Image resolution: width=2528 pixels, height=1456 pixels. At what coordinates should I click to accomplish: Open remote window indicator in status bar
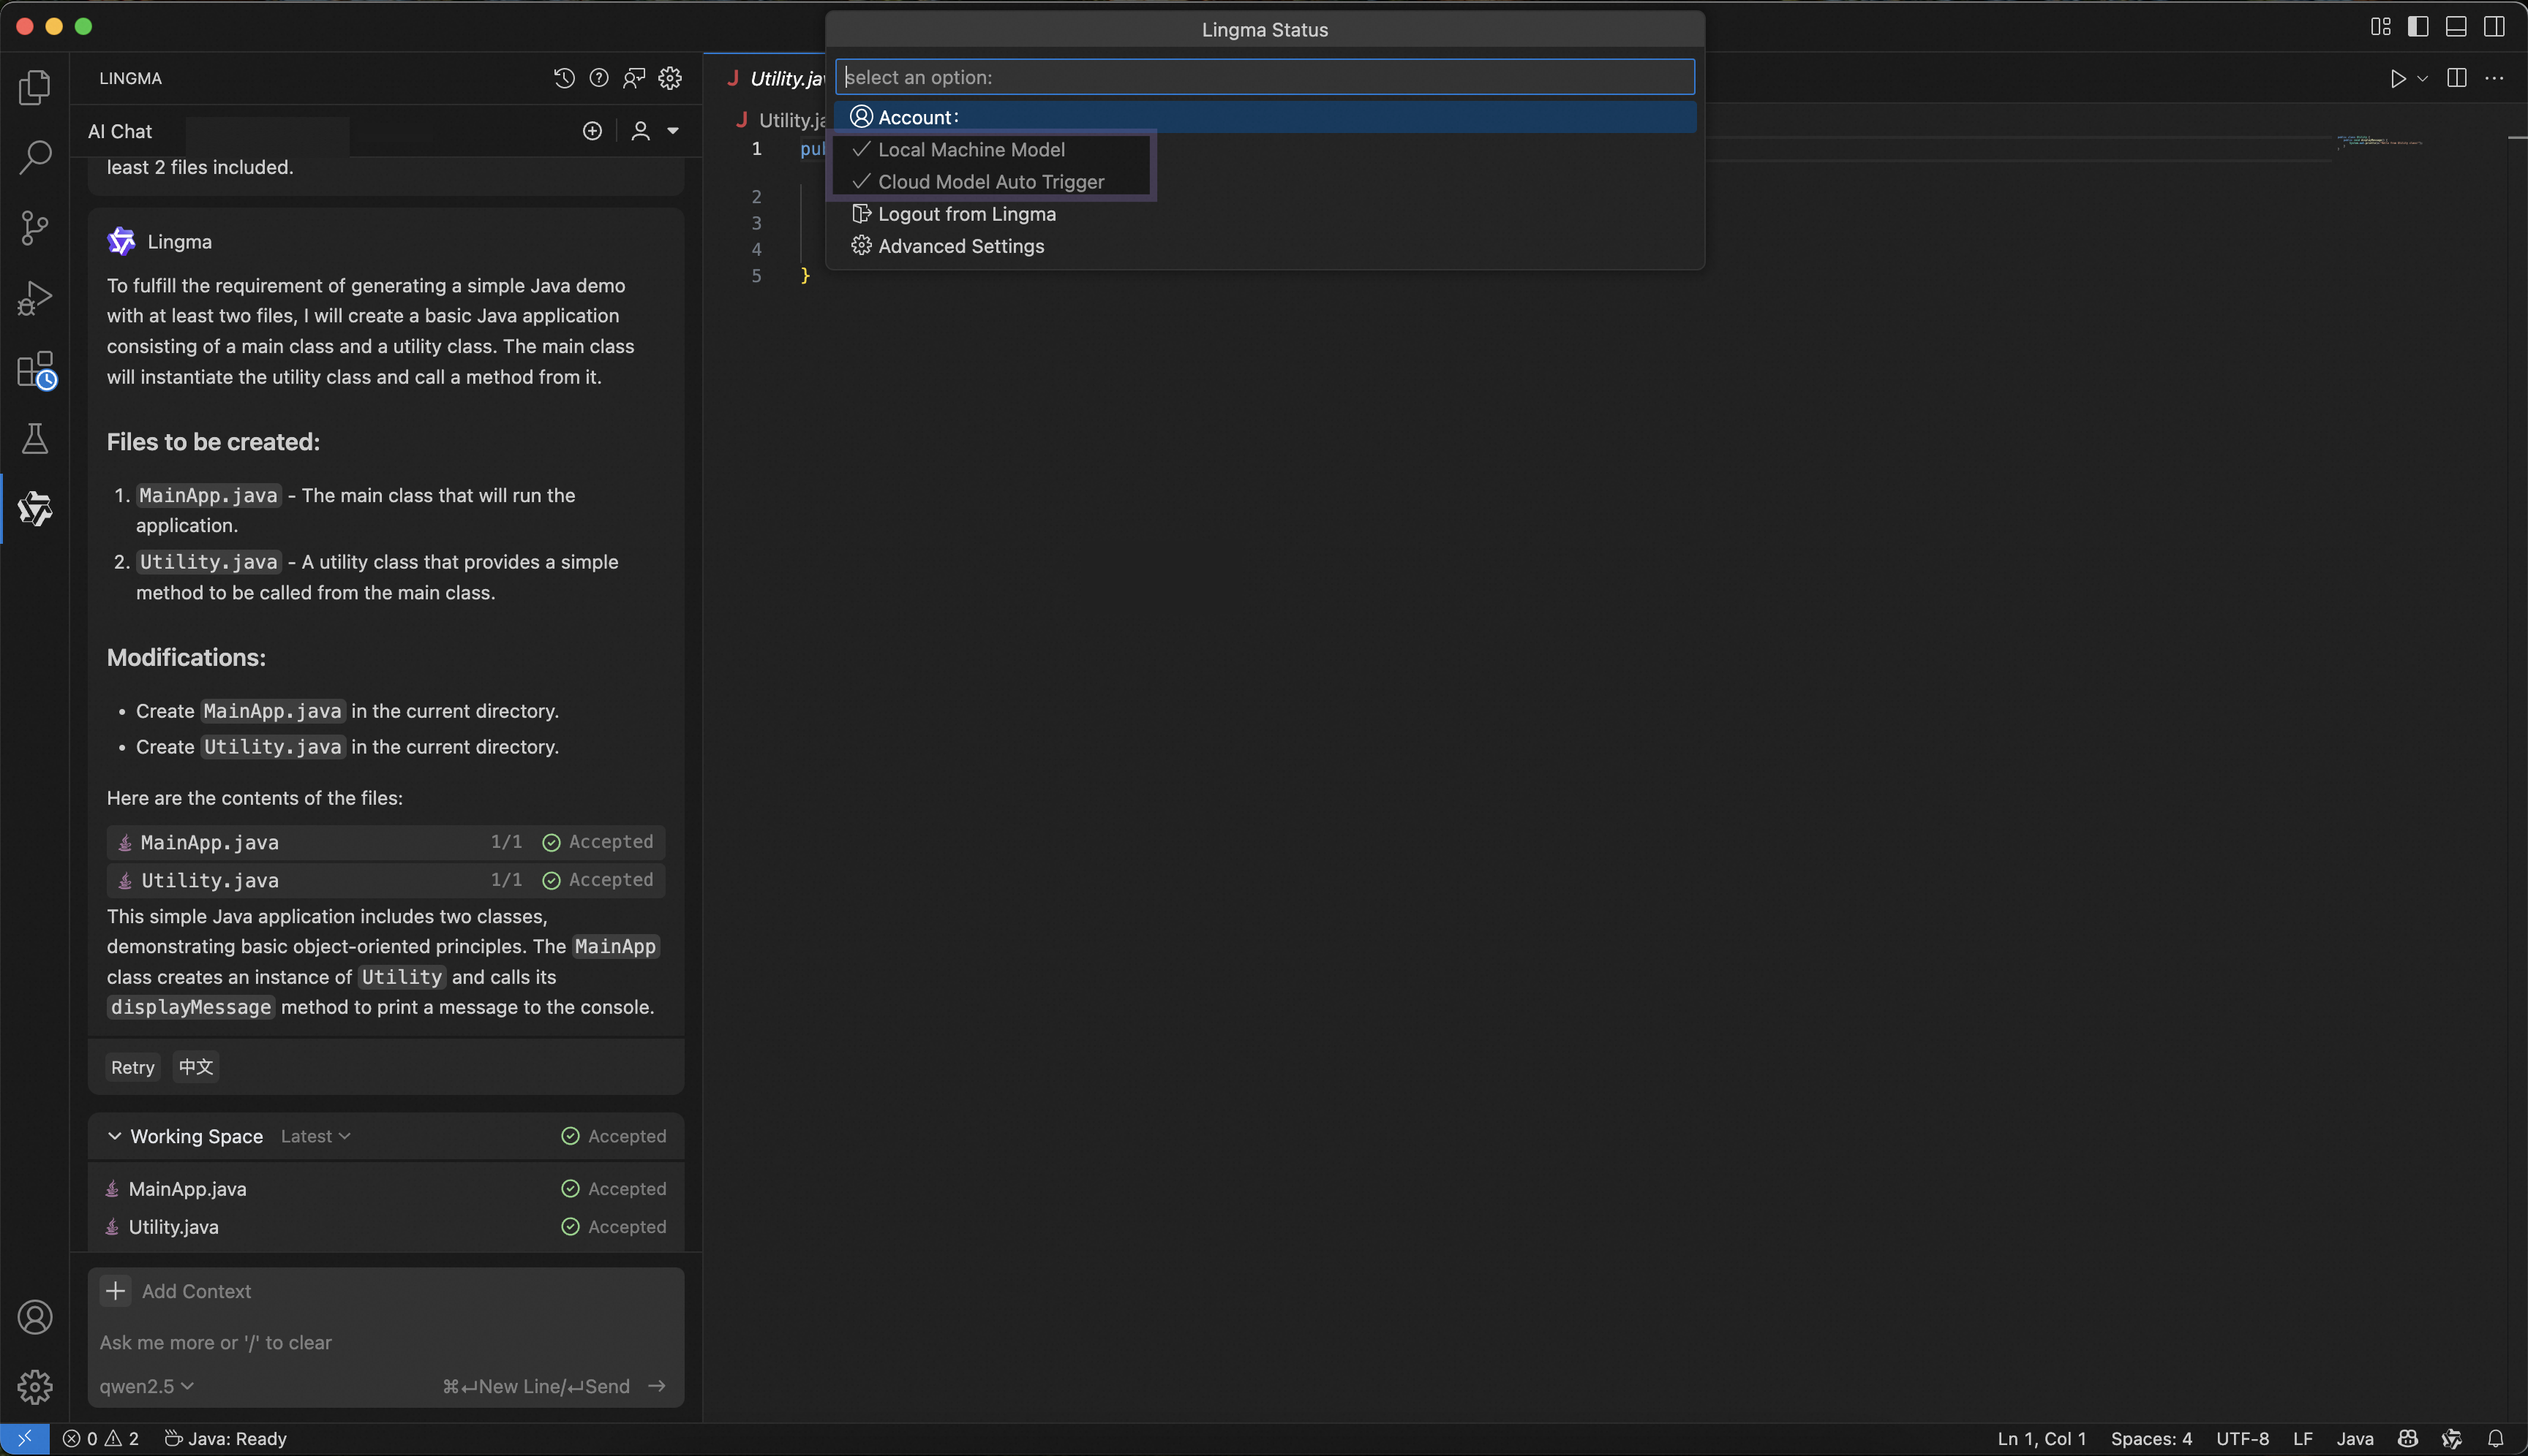pos(25,1439)
